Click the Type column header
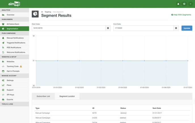The image size is (195, 123). coord(37,108)
